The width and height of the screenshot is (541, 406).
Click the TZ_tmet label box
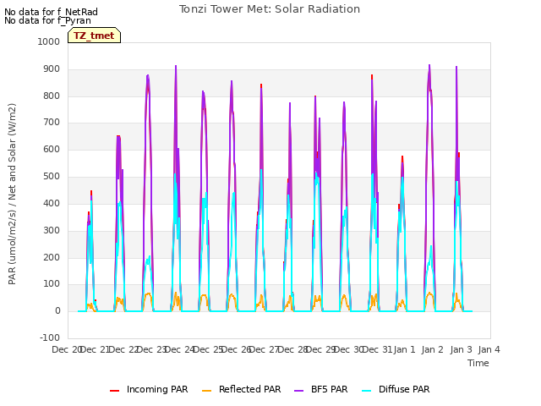point(94,36)
